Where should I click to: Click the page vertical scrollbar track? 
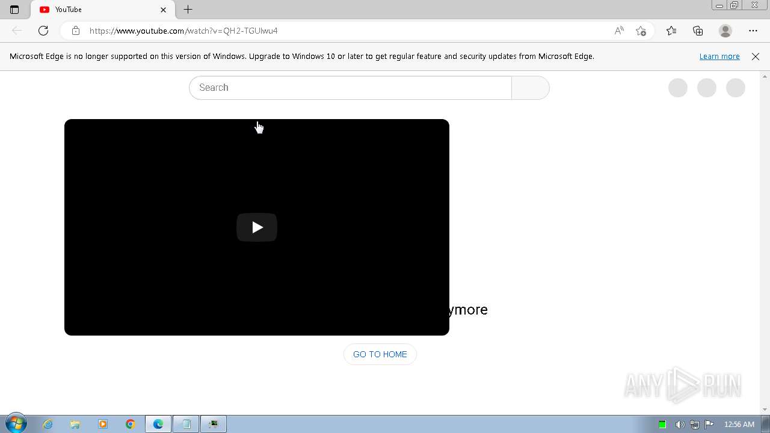point(765,242)
